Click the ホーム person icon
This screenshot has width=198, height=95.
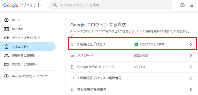pyautogui.click(x=6, y=20)
